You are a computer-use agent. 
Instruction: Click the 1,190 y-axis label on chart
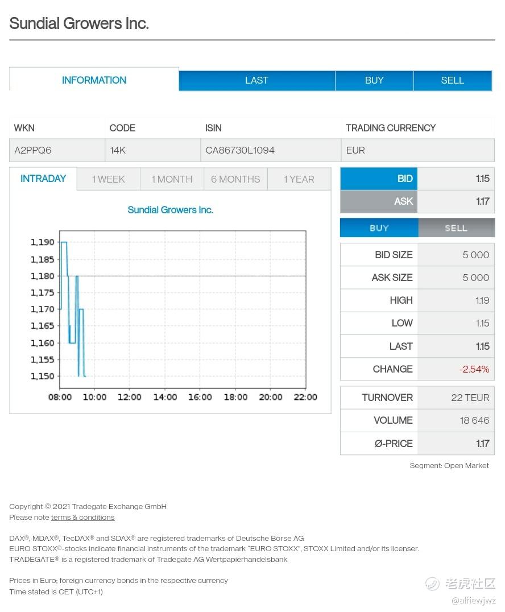click(43, 242)
